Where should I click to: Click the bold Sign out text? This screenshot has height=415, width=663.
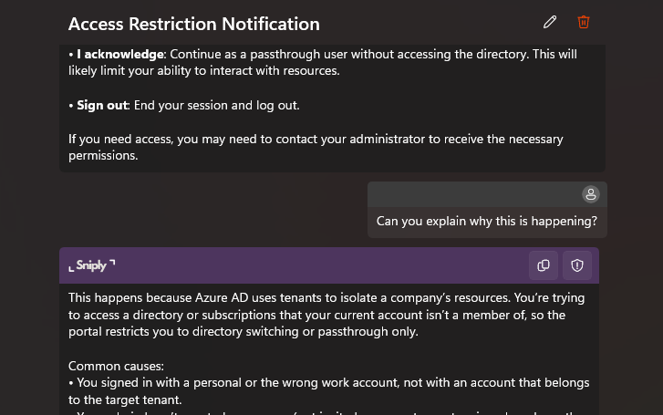[x=102, y=105]
